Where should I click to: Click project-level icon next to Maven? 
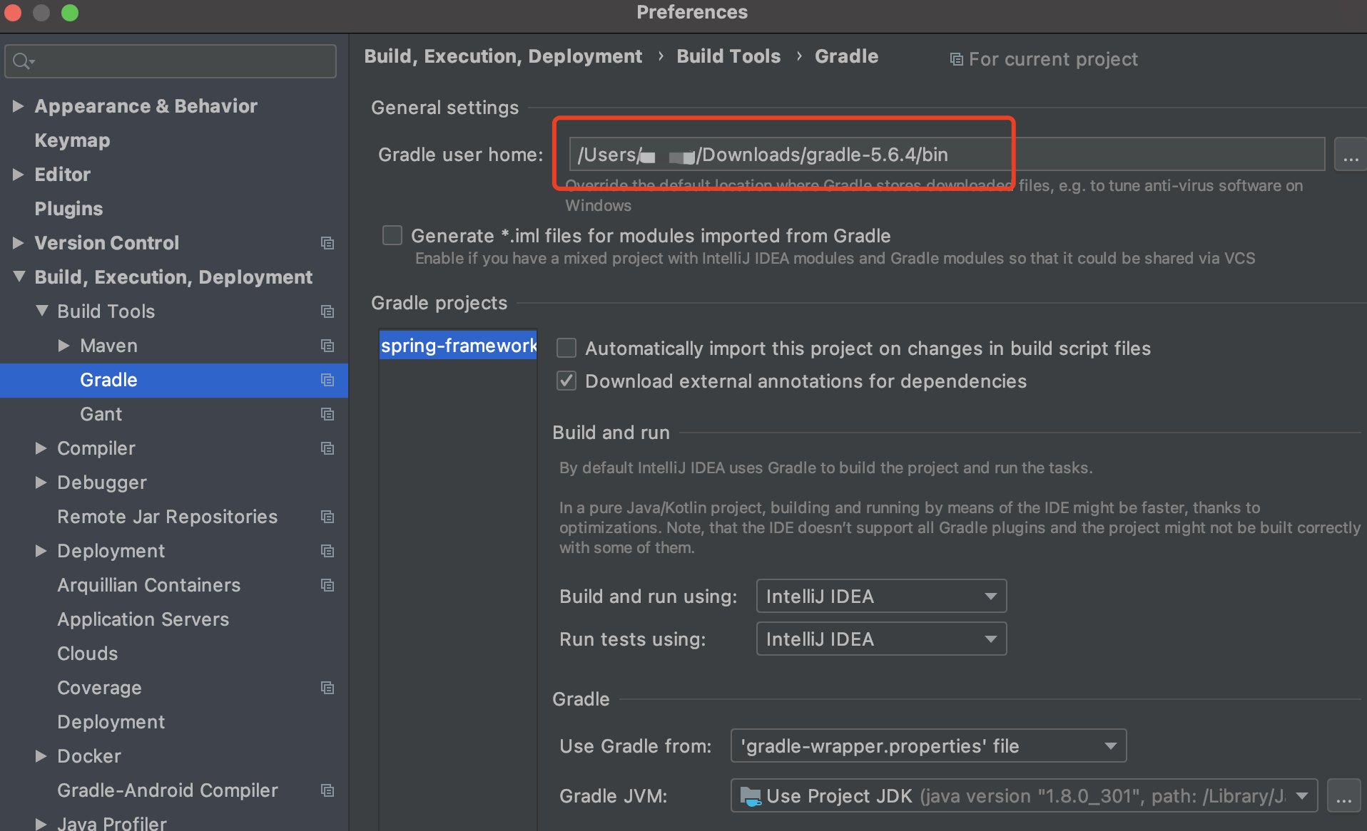click(327, 346)
